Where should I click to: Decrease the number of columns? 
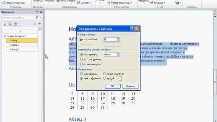point(118,40)
